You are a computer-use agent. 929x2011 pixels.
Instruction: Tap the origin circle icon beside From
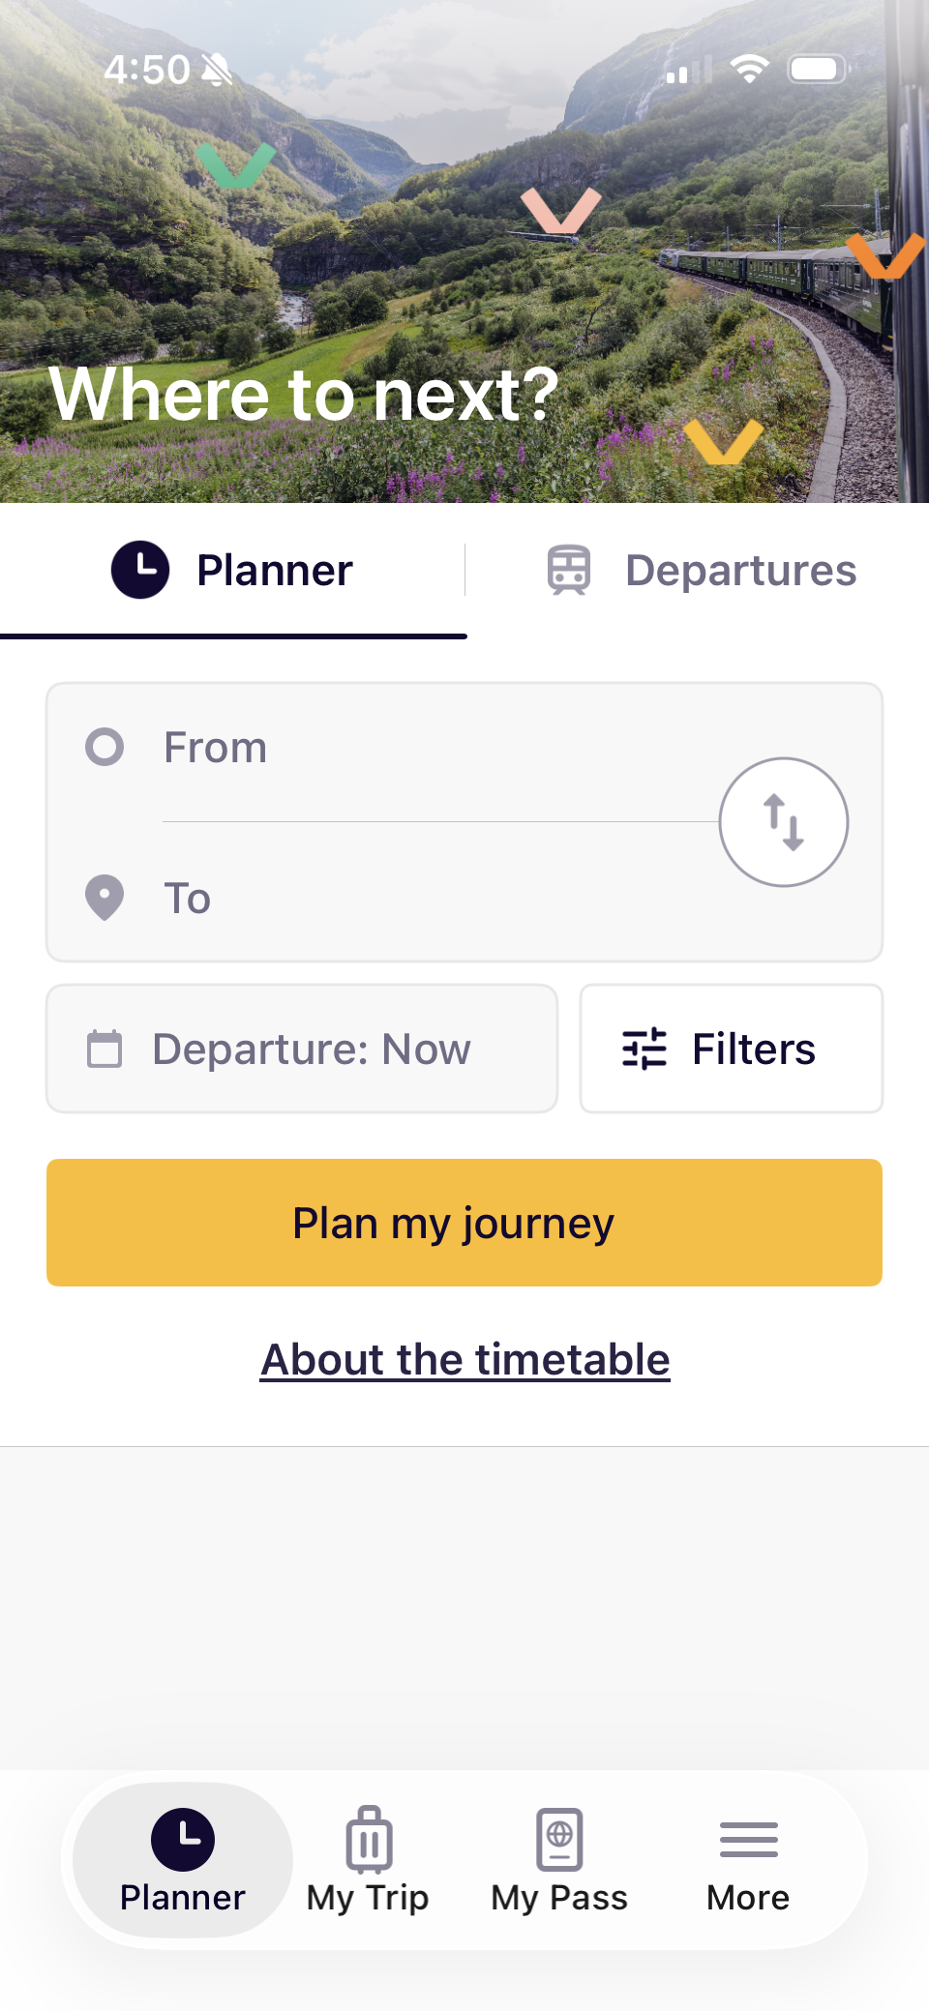(x=105, y=747)
